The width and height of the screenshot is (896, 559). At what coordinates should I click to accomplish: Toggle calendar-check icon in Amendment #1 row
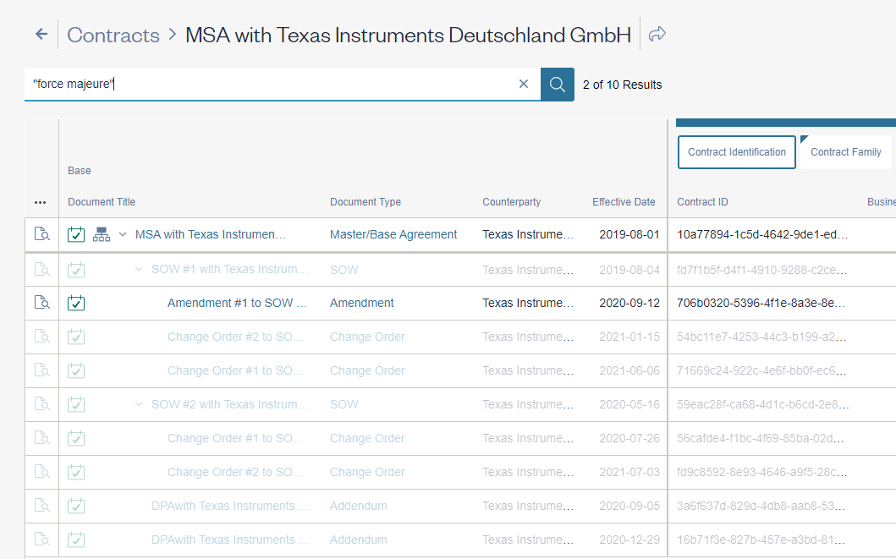point(76,303)
